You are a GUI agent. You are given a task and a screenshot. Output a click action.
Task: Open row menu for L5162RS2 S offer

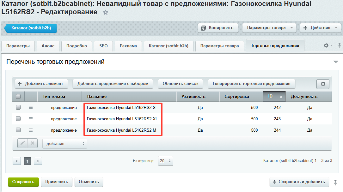31,107
